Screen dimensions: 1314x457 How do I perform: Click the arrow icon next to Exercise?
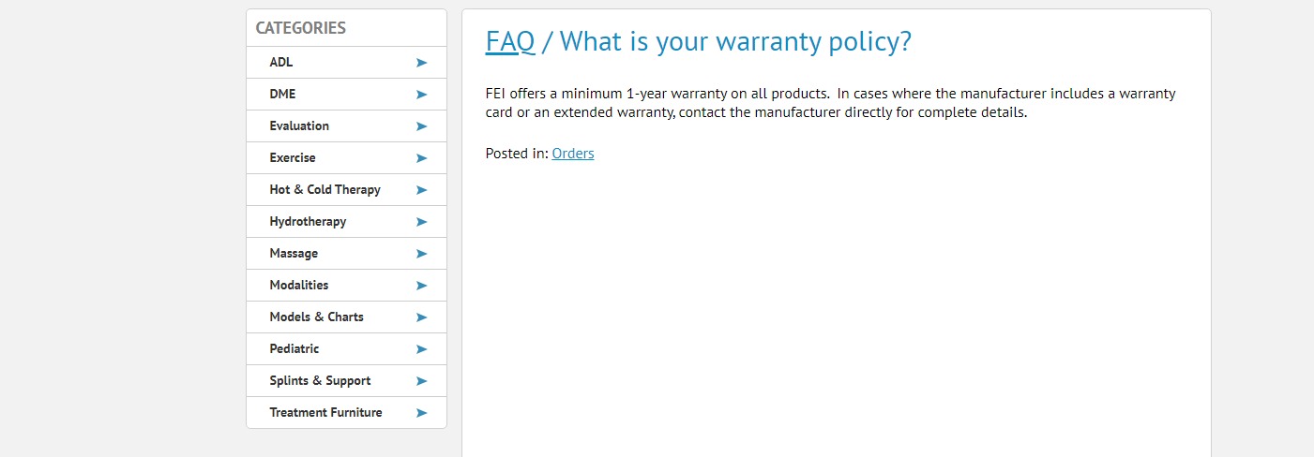click(x=421, y=158)
